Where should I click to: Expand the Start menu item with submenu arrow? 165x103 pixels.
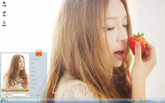coord(38,84)
